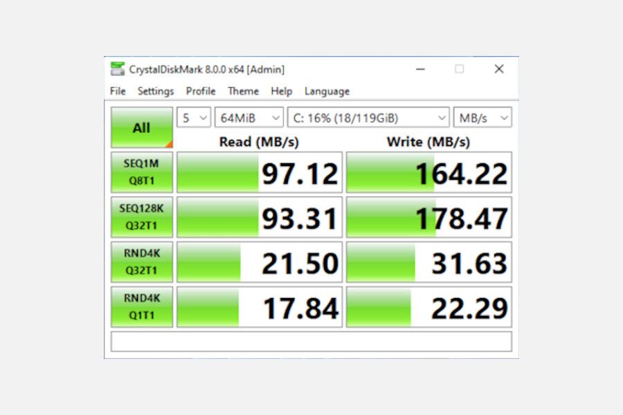The width and height of the screenshot is (623, 415).
Task: Run the SEQ1M Q8T1 benchmark test
Action: pos(141,172)
